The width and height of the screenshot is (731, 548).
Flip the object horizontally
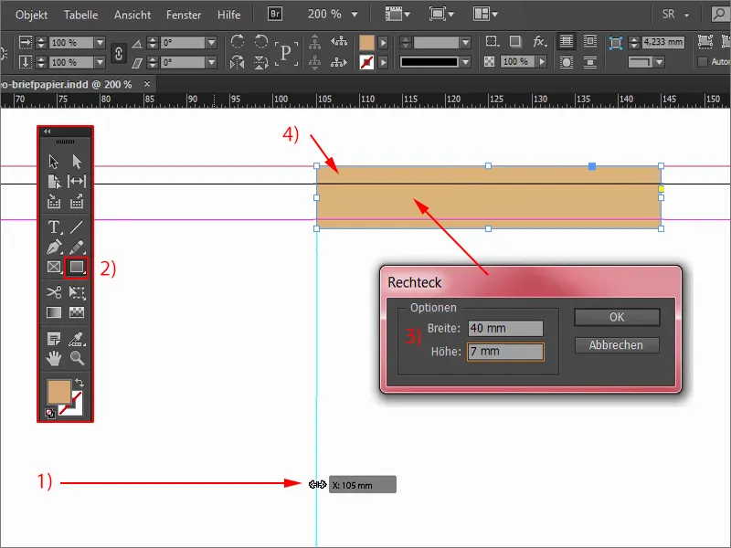238,62
